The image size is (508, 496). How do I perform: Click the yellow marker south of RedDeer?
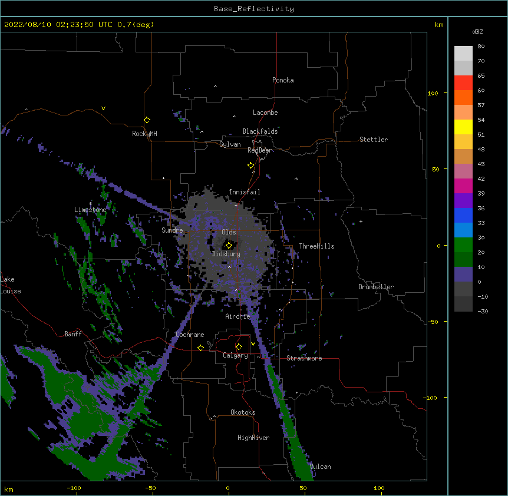(x=251, y=166)
